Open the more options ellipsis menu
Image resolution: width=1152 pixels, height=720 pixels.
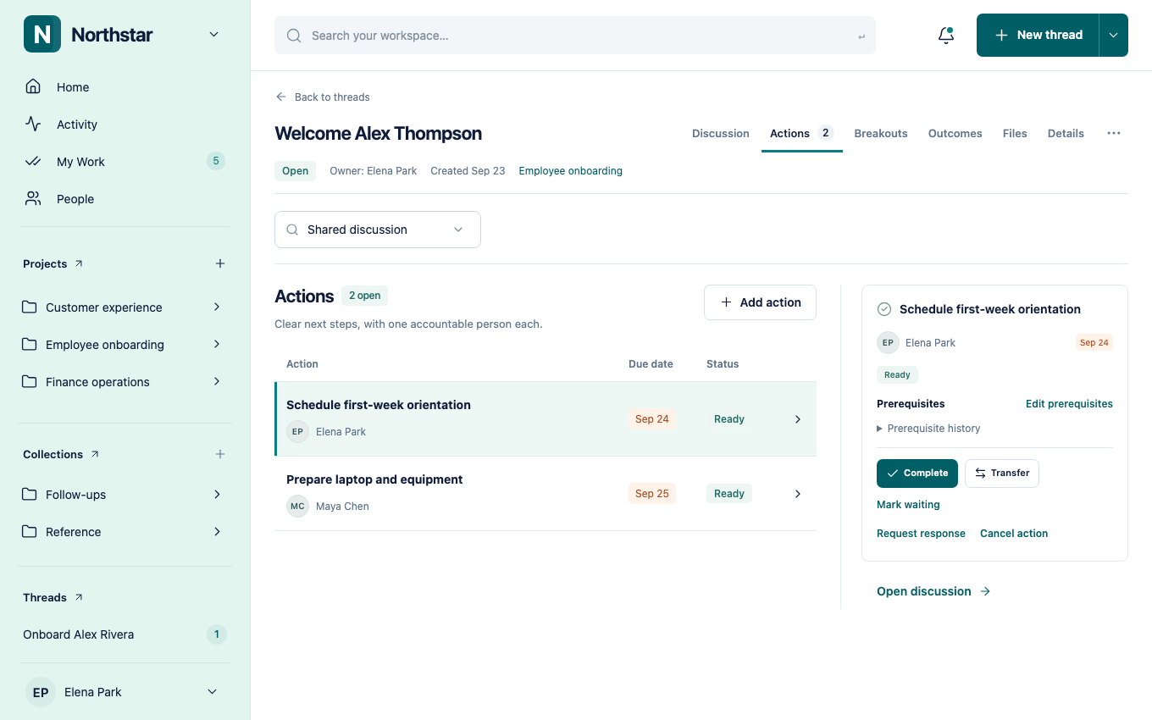pos(1114,133)
